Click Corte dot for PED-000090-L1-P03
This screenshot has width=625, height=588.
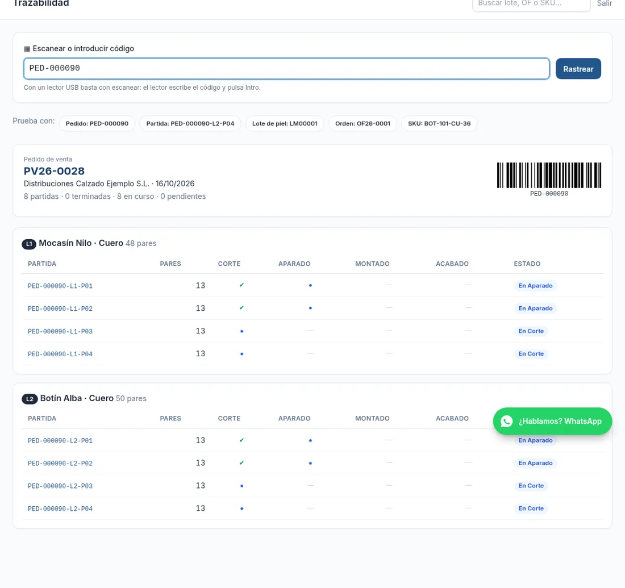tap(241, 331)
